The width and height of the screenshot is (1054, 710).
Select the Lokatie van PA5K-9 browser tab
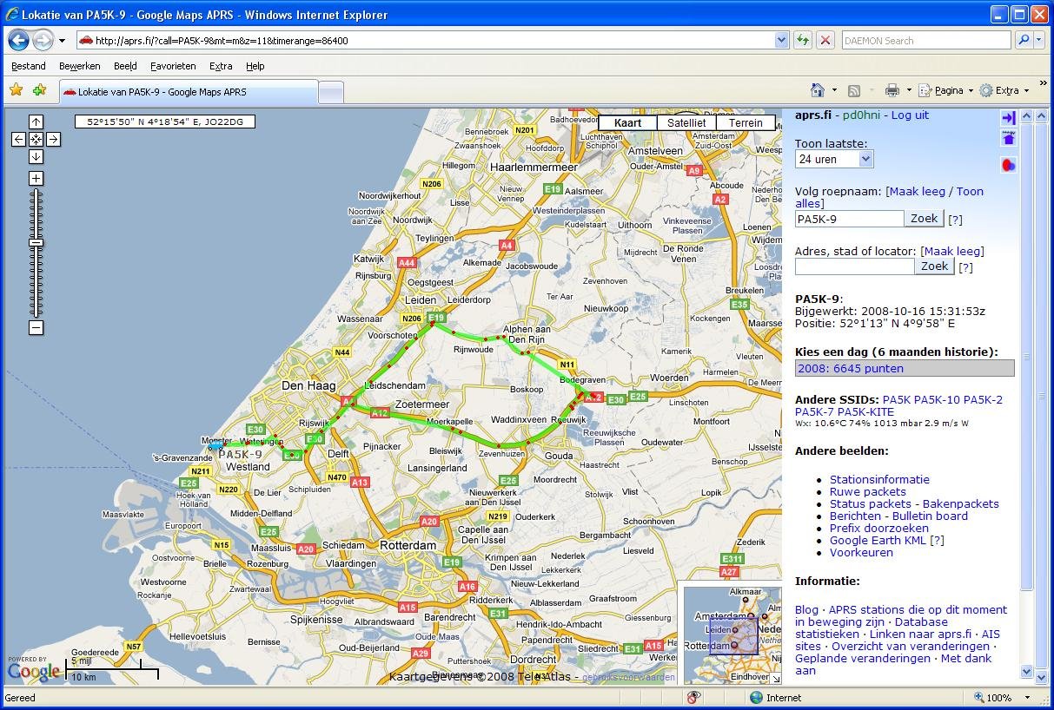click(x=188, y=92)
